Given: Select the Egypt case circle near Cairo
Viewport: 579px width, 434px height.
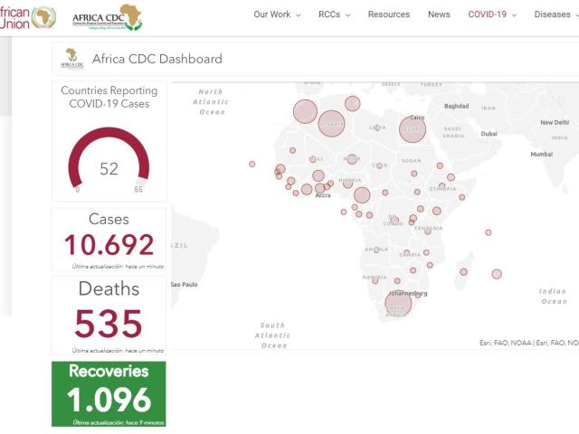Looking at the screenshot, I should (413, 129).
